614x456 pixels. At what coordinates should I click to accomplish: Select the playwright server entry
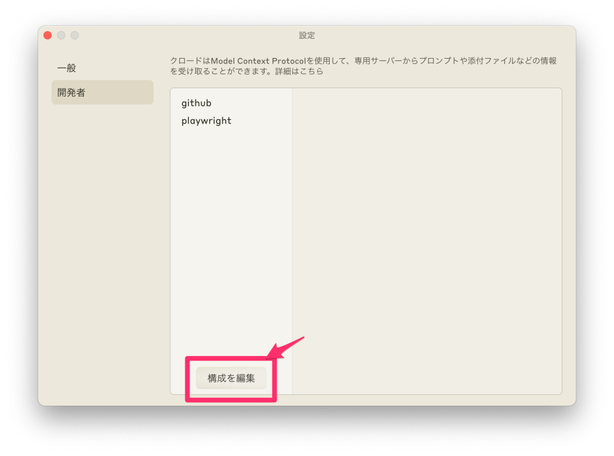tap(206, 120)
